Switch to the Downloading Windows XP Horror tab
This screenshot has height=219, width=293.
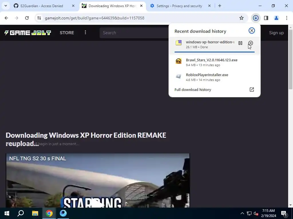112,6
